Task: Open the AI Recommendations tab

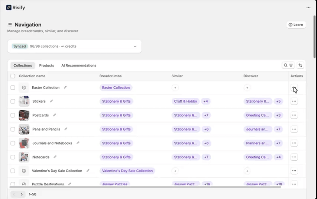Action: [78, 65]
